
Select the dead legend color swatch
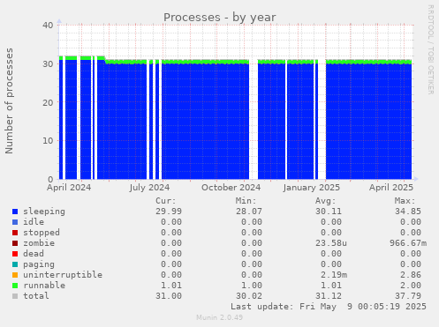tap(15, 254)
